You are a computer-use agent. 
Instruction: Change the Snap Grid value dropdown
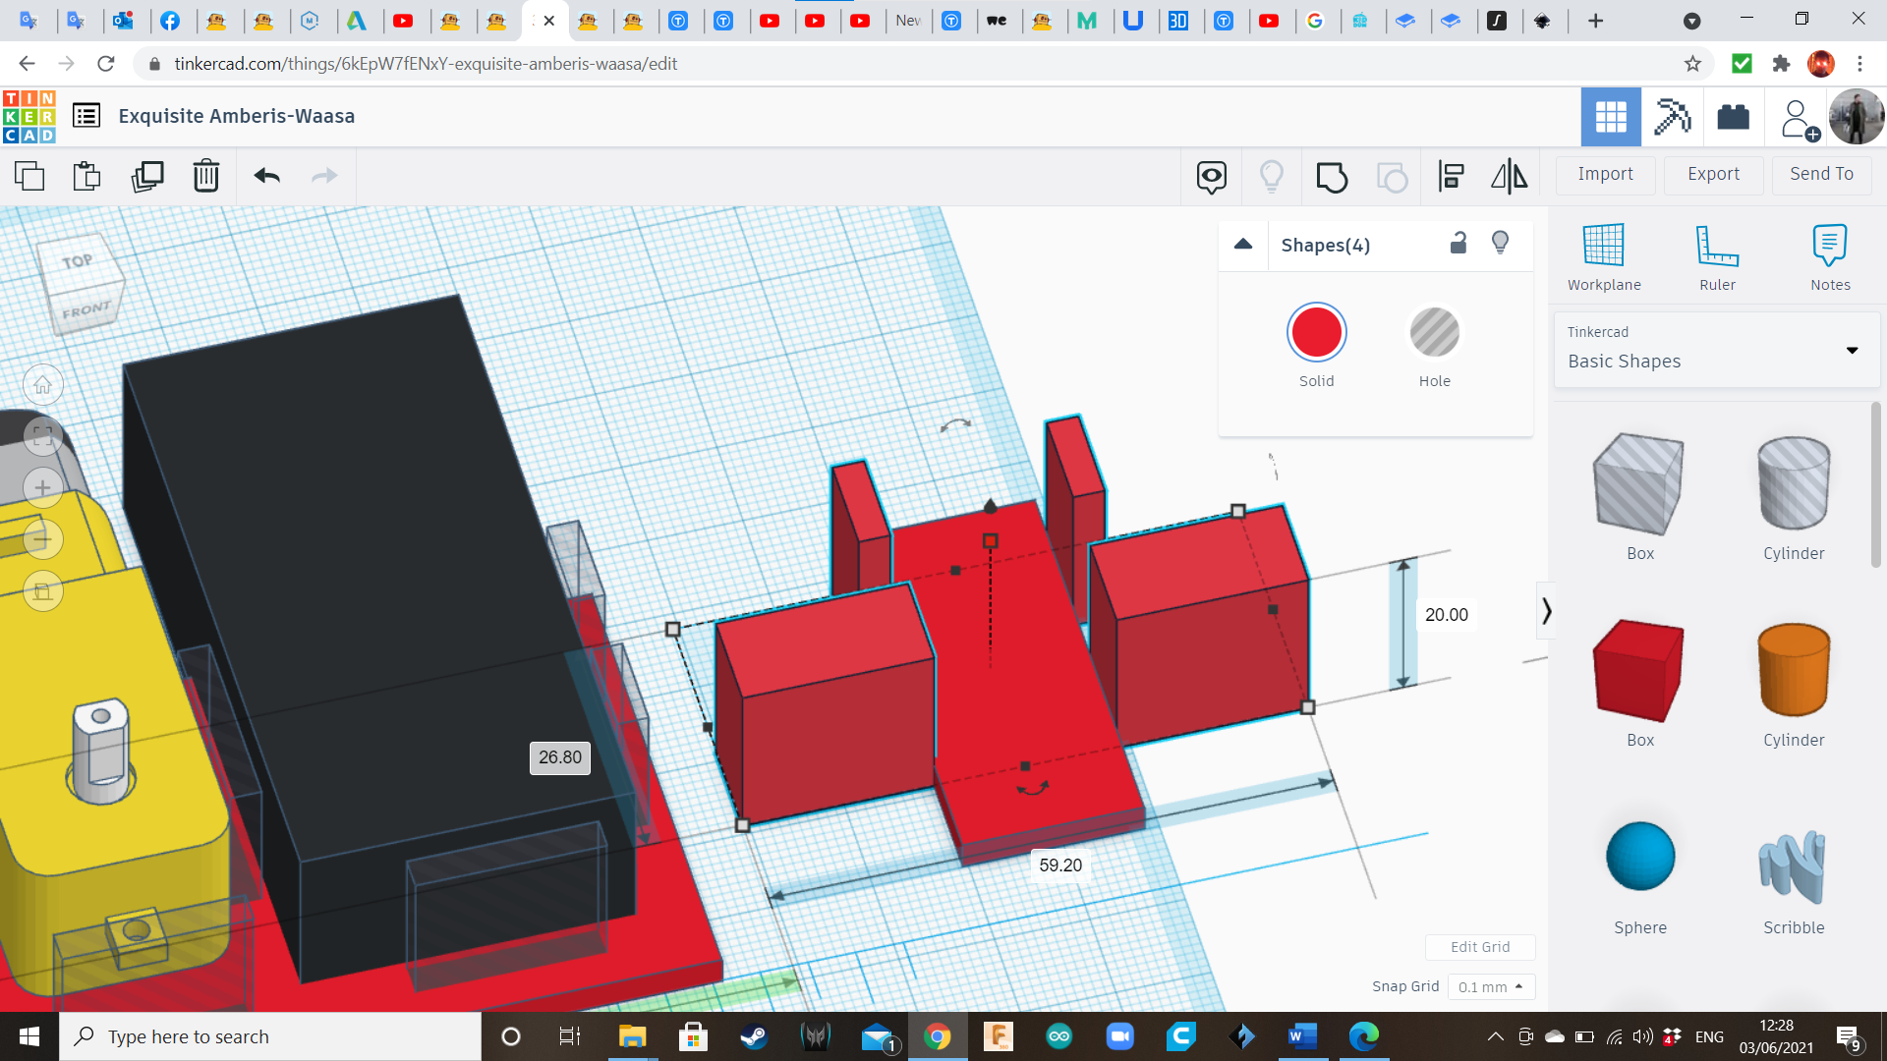click(1491, 986)
